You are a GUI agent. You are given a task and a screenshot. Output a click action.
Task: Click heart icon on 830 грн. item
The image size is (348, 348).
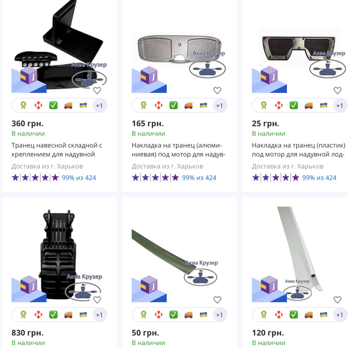pos(97,300)
